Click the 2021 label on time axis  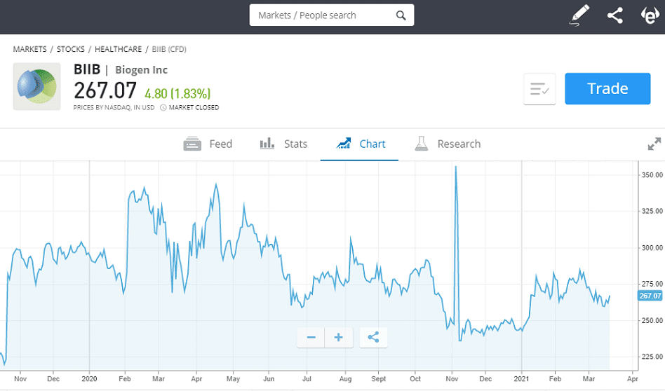tap(521, 378)
